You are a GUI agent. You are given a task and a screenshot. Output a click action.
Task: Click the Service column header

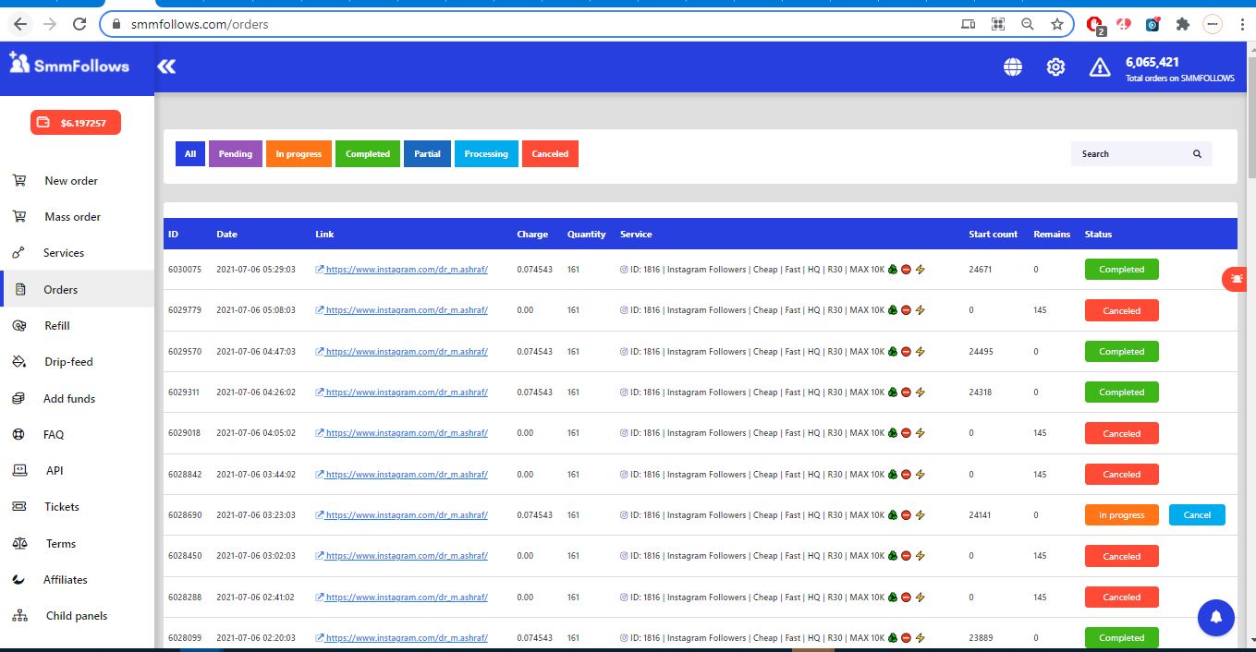coord(636,235)
